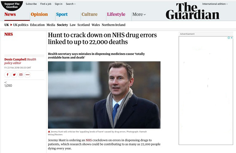Close the advertisement with X icon
This screenshot has width=236, height=153.
click(231, 38)
